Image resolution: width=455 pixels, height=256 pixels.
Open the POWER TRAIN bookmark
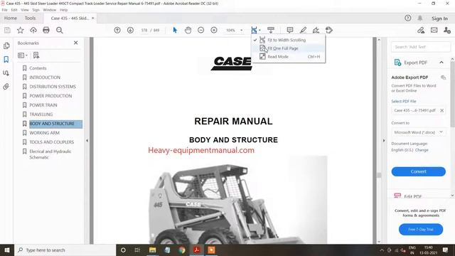pyautogui.click(x=43, y=105)
